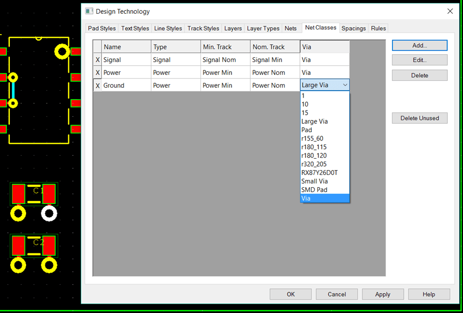Image resolution: width=463 pixels, height=313 pixels.
Task: Pick 'Large Via' from the dropdown list
Action: [x=325, y=121]
